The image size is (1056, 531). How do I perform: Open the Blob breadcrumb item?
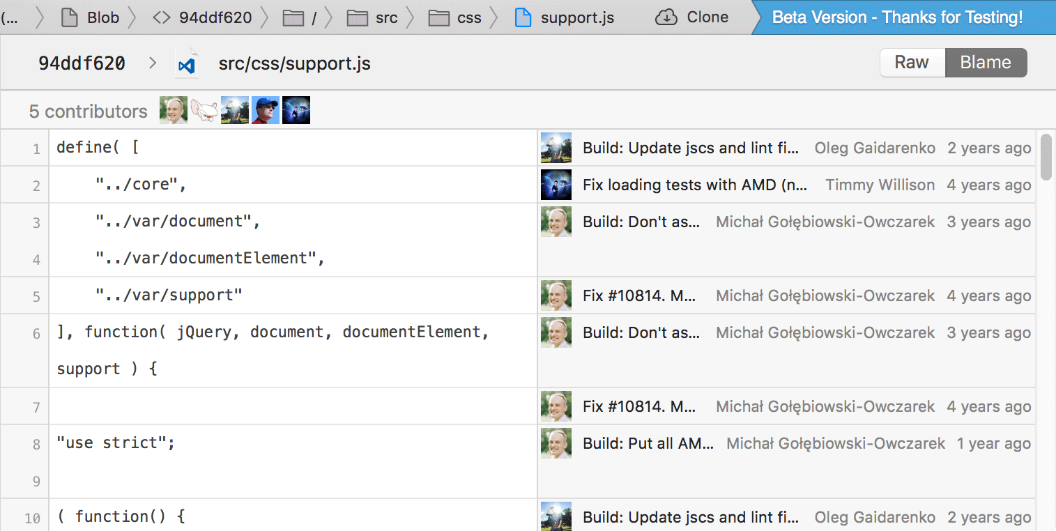click(x=90, y=17)
